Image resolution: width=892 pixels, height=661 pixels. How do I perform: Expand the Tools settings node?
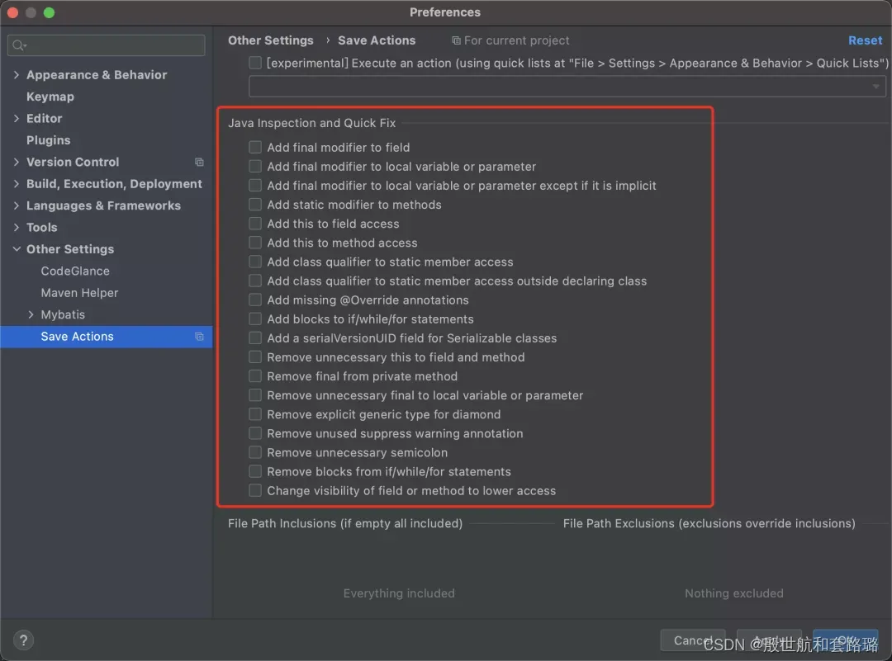16,227
